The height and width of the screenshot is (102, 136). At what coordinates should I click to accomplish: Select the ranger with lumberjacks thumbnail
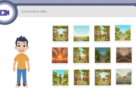[x=102, y=33]
